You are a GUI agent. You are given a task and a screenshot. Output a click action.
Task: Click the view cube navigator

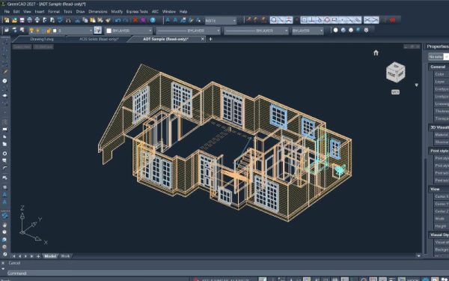395,72
